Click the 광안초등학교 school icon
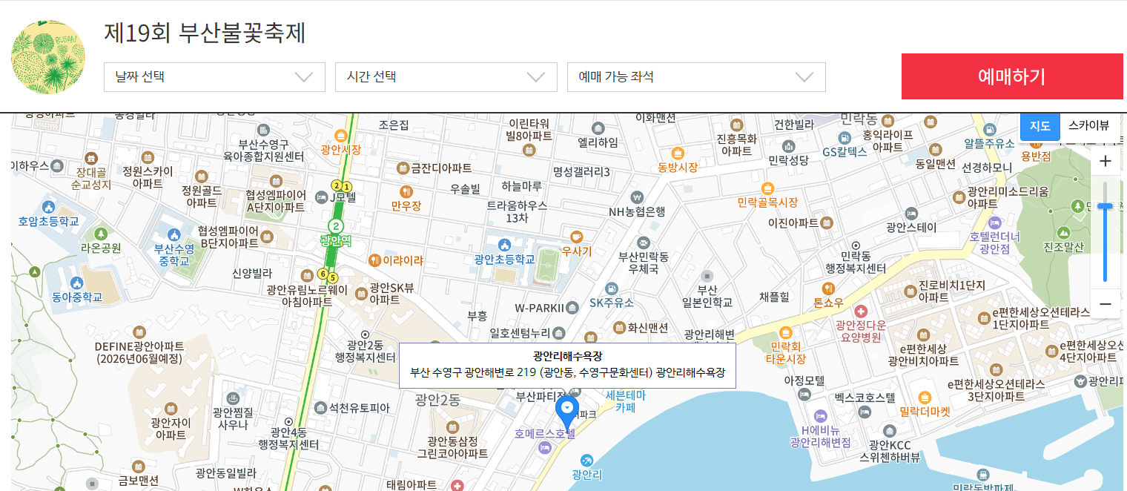The width and height of the screenshot is (1127, 491). pyautogui.click(x=504, y=245)
